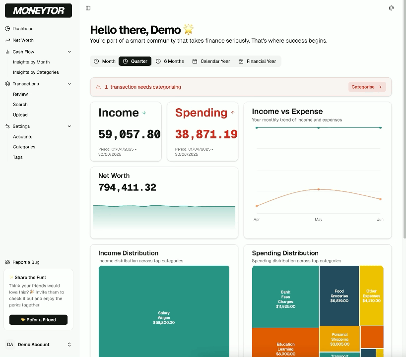Select the Month period option

(x=105, y=61)
